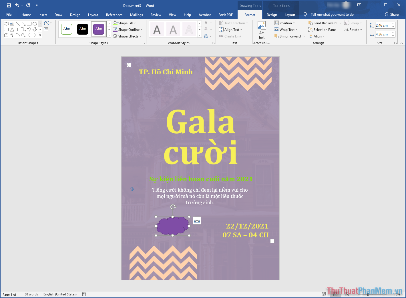The height and width of the screenshot is (298, 406).
Task: Switch to the Mailings tab
Action: tap(136, 15)
